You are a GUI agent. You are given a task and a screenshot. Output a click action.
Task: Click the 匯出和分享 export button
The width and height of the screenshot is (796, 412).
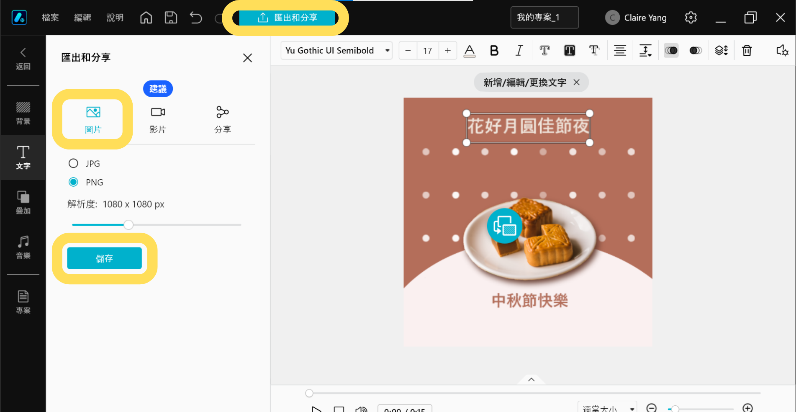point(287,18)
